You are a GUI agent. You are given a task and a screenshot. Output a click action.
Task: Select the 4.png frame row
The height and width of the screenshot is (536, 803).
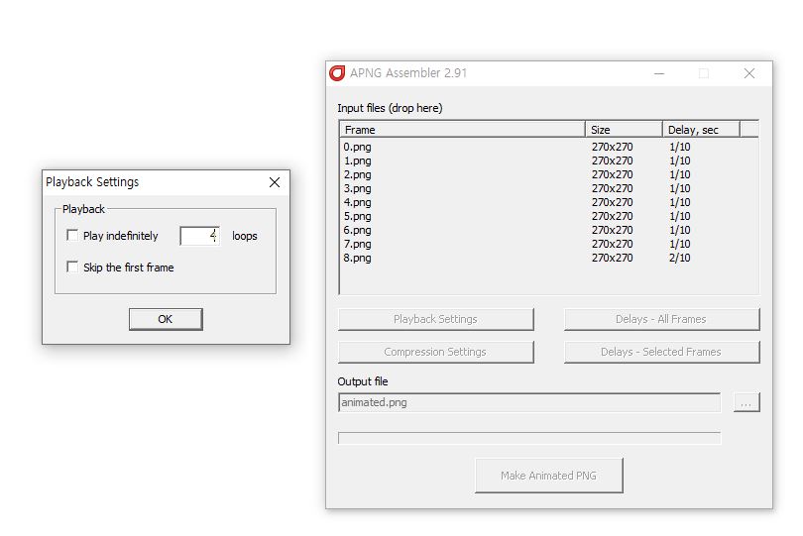pos(549,202)
